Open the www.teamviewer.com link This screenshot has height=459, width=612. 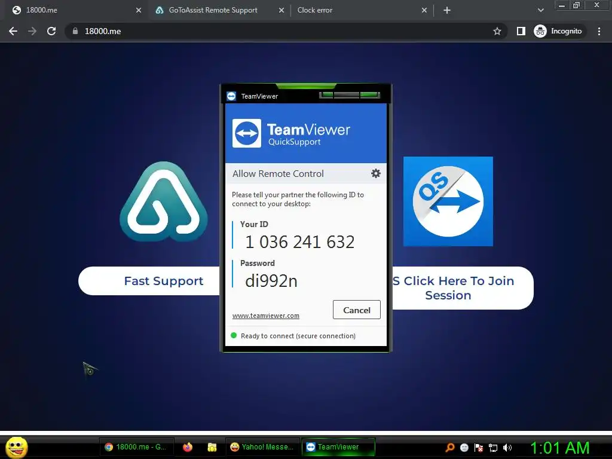pos(266,316)
